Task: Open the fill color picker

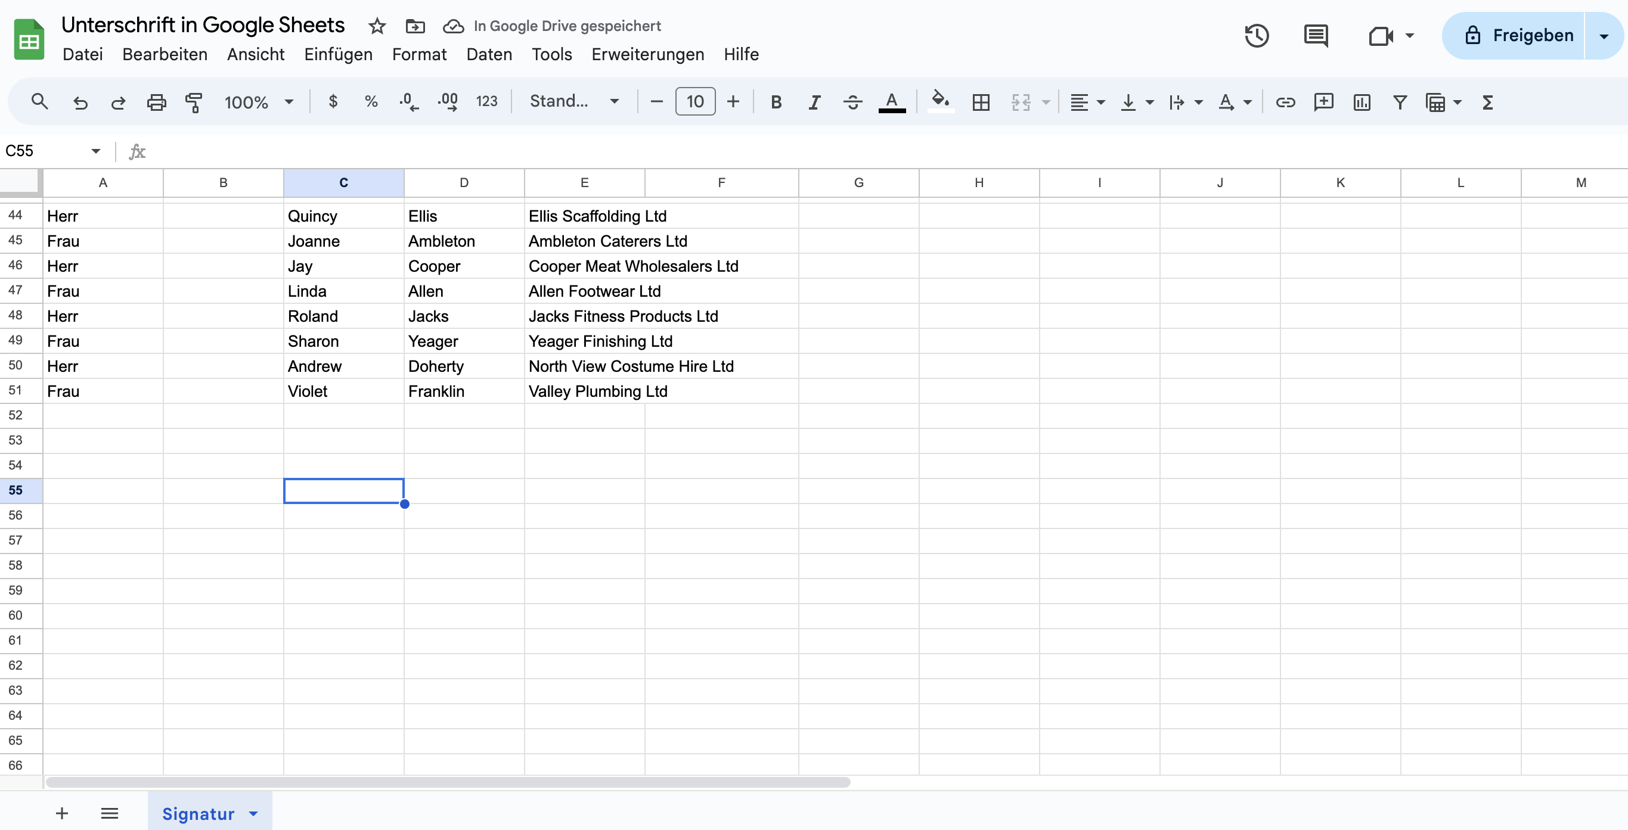Action: tap(941, 102)
